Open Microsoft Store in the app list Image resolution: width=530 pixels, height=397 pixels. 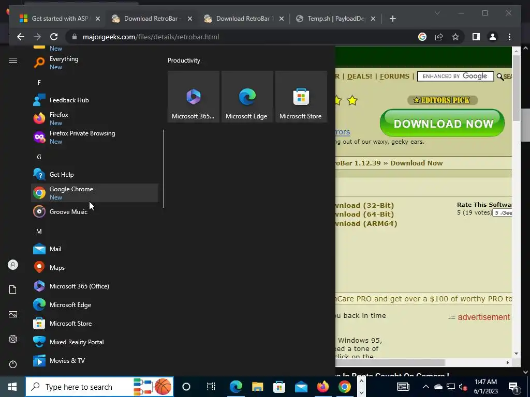coord(95,324)
